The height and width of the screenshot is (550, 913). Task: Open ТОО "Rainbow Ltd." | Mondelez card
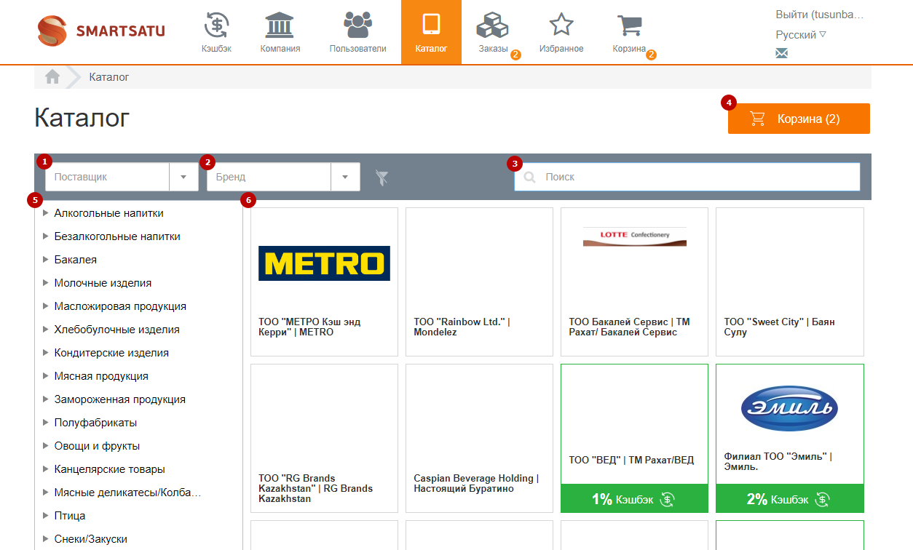(479, 282)
